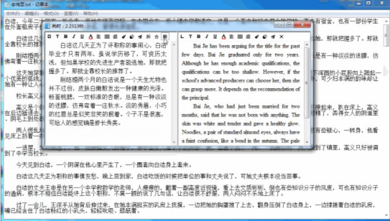Toggle bold in the right English pane toolbar

(x=199, y=37)
